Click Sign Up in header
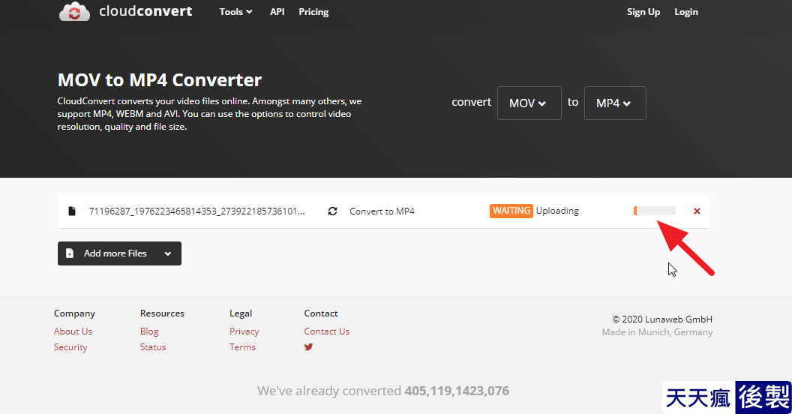 tap(643, 12)
